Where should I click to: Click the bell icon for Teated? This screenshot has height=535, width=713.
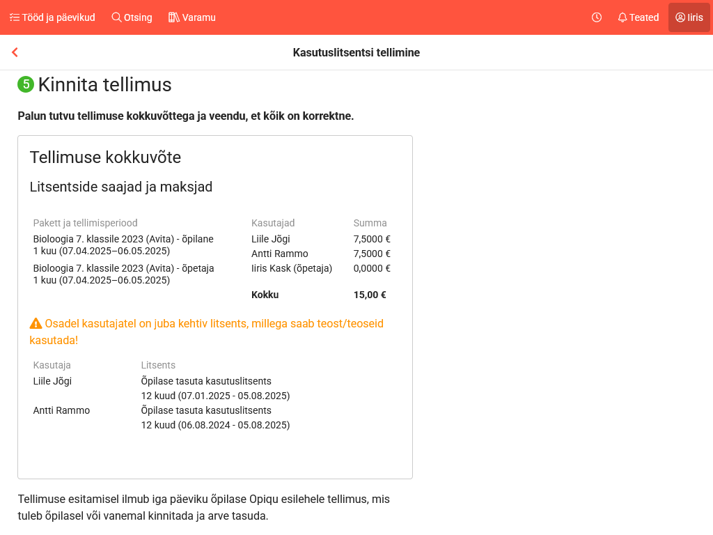click(622, 17)
